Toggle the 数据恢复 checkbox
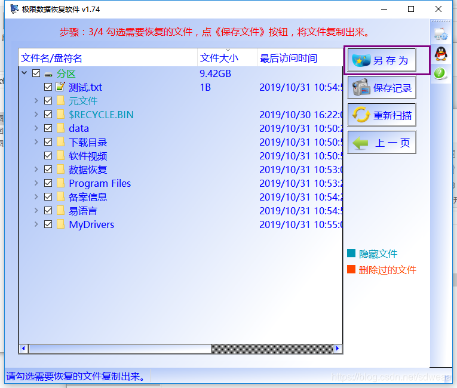The height and width of the screenshot is (388, 457). point(48,170)
